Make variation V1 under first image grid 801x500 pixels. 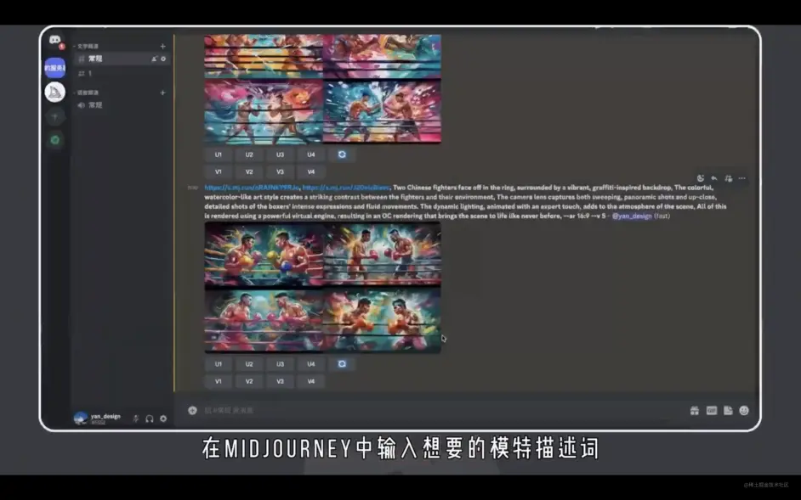tap(219, 172)
